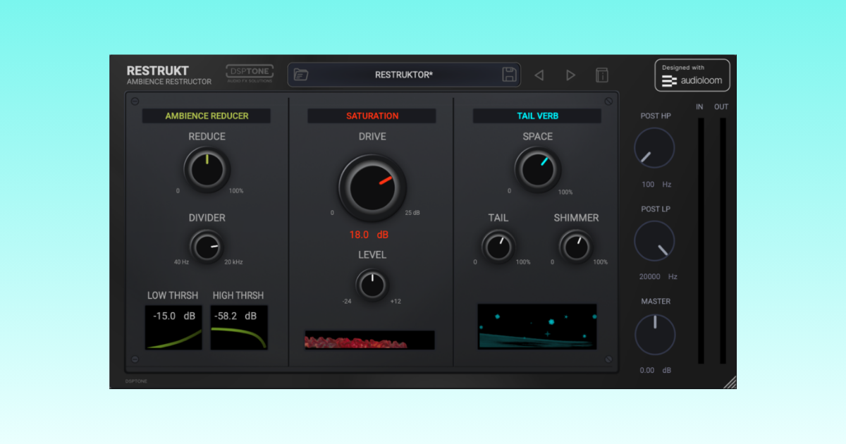The height and width of the screenshot is (444, 846).
Task: Click the MASTER knob
Action: tap(655, 335)
